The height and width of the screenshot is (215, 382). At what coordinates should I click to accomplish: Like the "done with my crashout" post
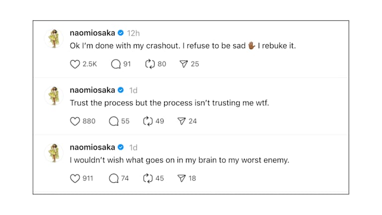(75, 64)
